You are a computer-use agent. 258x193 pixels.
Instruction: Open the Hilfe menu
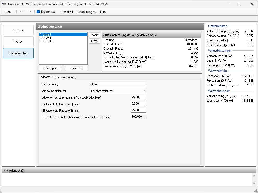tap(103, 12)
